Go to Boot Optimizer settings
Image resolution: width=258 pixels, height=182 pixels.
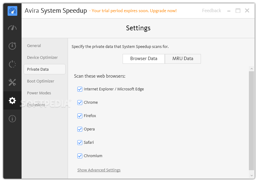point(40,81)
